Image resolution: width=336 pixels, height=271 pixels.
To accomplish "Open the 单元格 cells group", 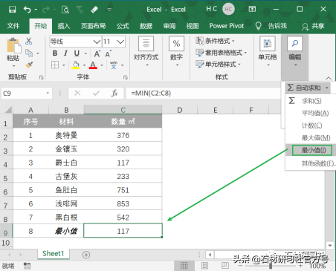I will [x=268, y=51].
